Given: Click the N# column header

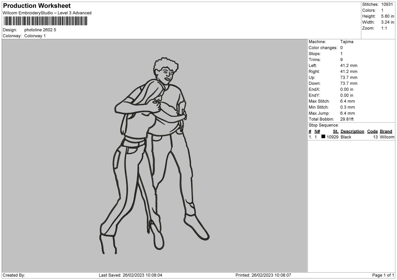Looking at the screenshot, I should (x=317, y=131).
